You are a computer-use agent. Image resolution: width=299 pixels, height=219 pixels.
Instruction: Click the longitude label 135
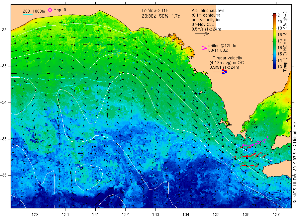[x=216, y=215]
